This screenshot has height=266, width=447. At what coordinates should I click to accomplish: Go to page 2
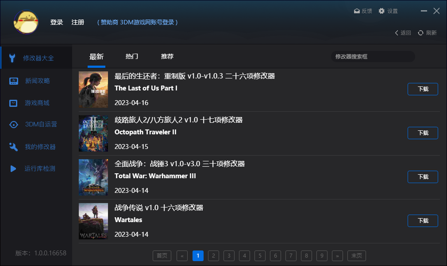(213, 256)
